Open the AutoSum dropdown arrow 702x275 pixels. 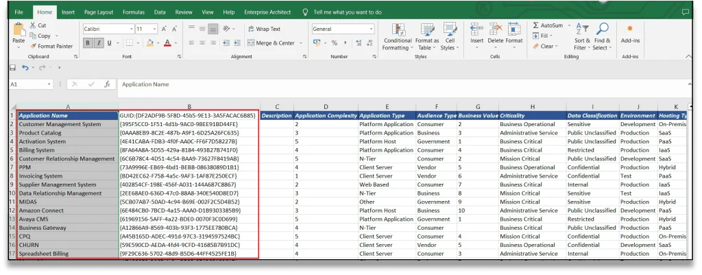click(569, 26)
